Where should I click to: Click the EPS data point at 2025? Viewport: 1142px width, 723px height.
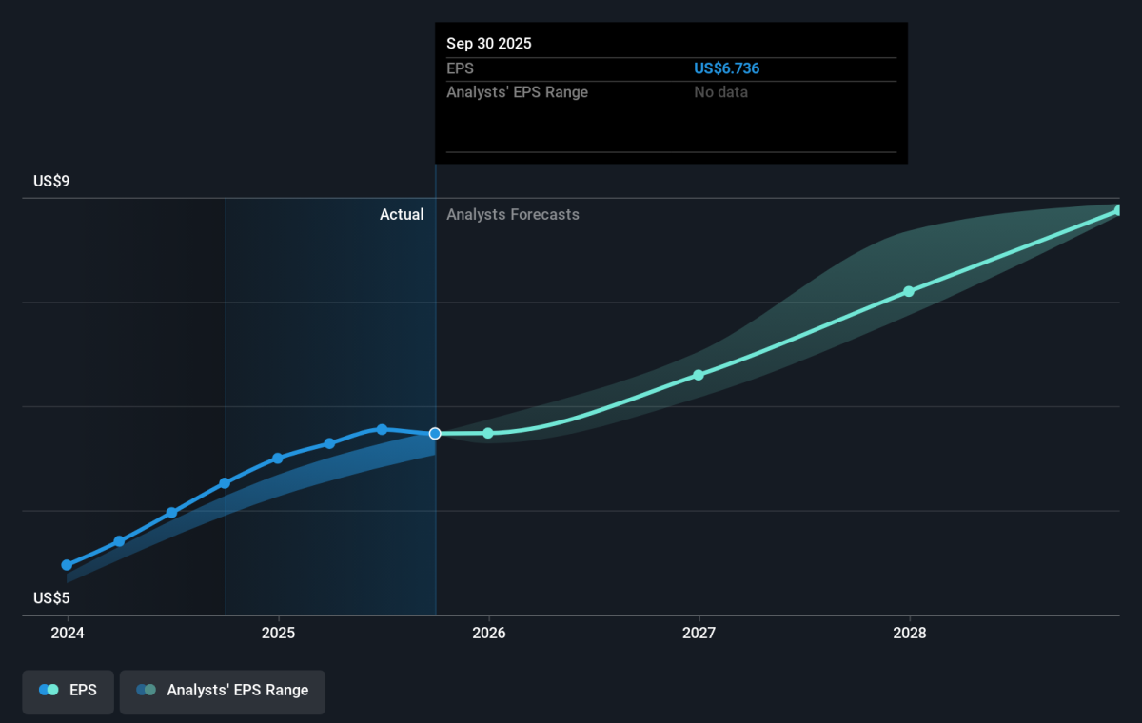tap(278, 459)
